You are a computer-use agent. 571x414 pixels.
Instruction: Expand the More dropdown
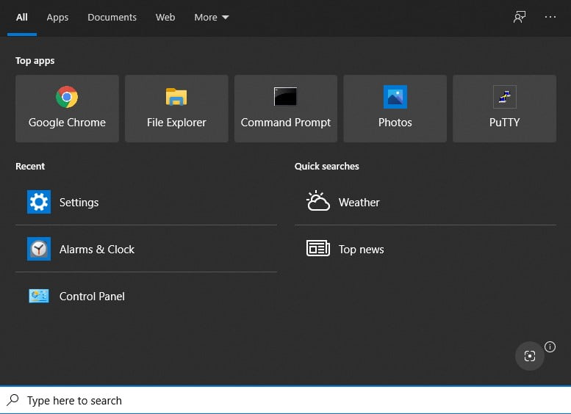[x=212, y=17]
